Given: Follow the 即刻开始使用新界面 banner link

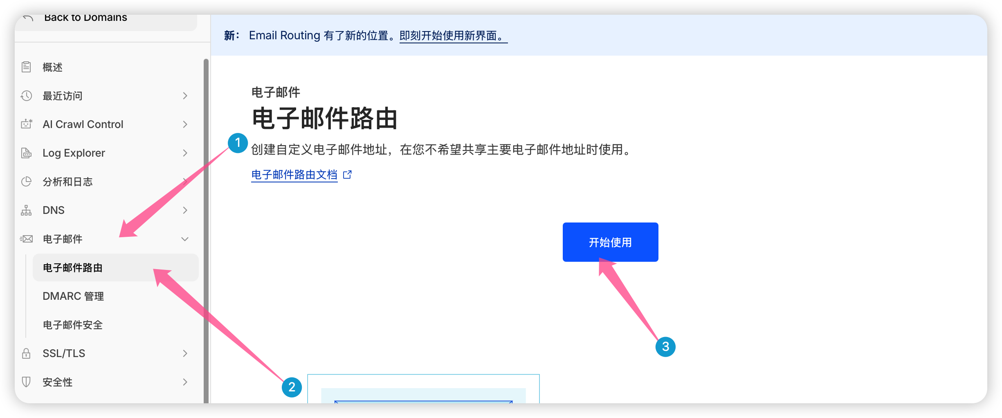Looking at the screenshot, I should (x=453, y=36).
